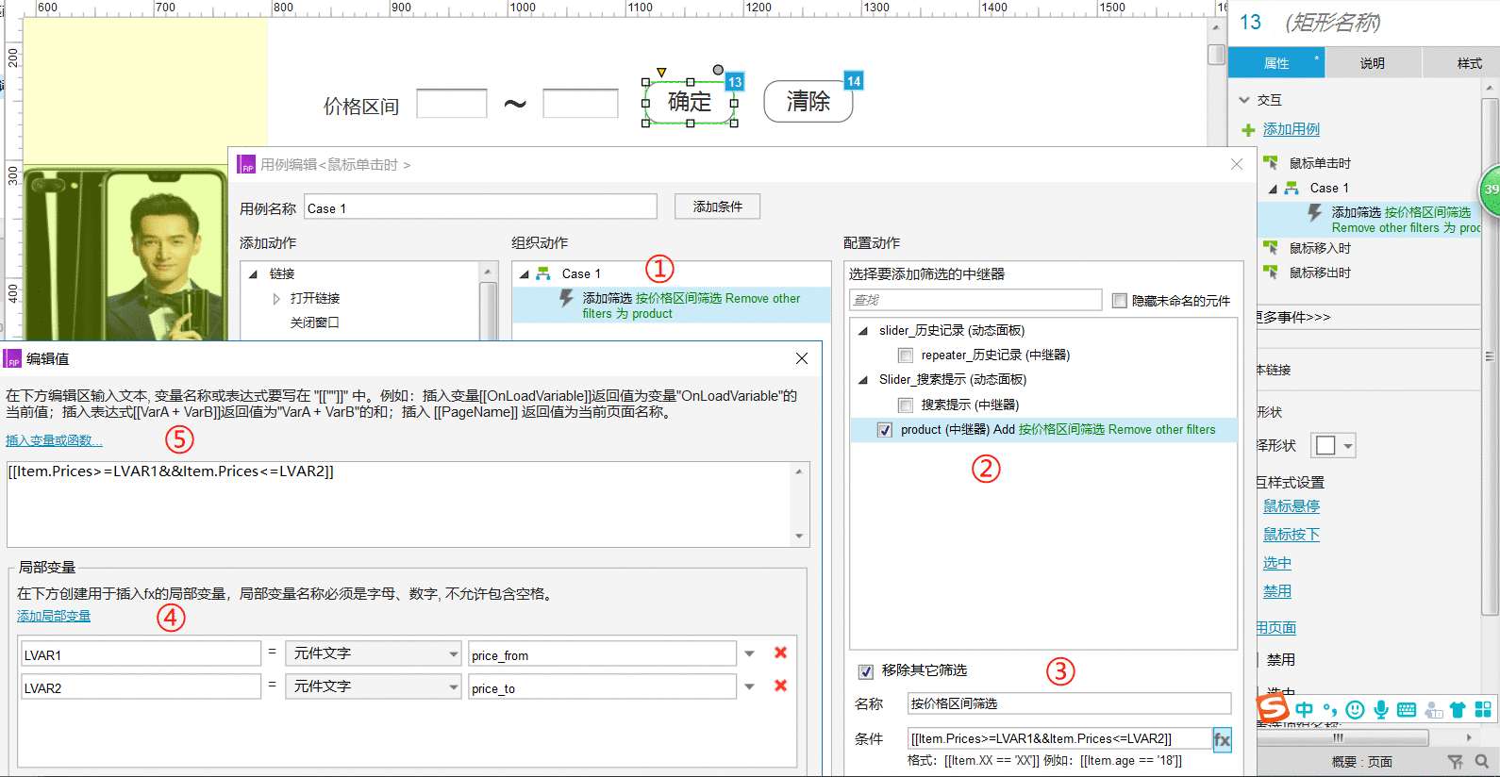Screen dimensions: 1500x777
Task: Click the 鼠标单击时 event icon in properties panel
Action: [1271, 162]
